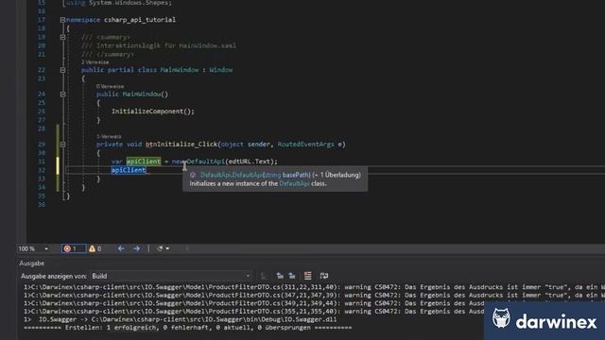This screenshot has width=605, height=340.
Task: Click the btnInitialize_Click method name
Action: click(181, 144)
